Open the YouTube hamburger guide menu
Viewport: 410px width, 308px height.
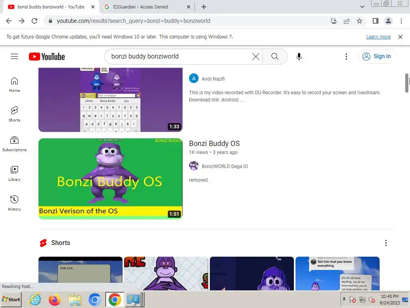point(14,56)
